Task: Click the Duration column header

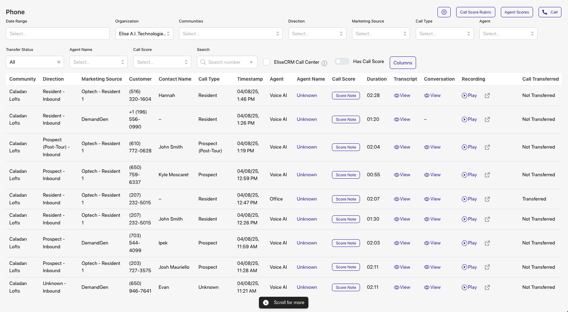Action: coord(377,79)
